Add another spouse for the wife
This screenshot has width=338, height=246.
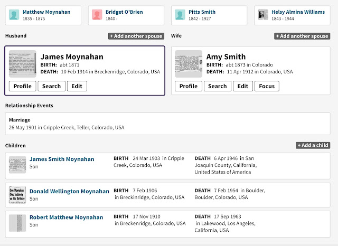tap(302, 36)
